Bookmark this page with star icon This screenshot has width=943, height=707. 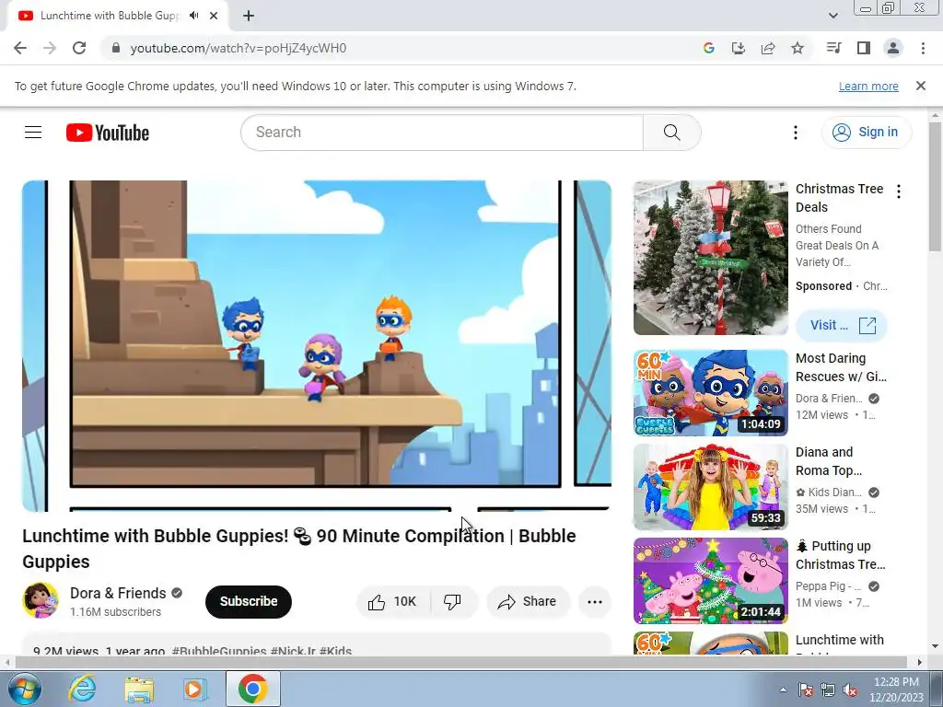(x=797, y=48)
